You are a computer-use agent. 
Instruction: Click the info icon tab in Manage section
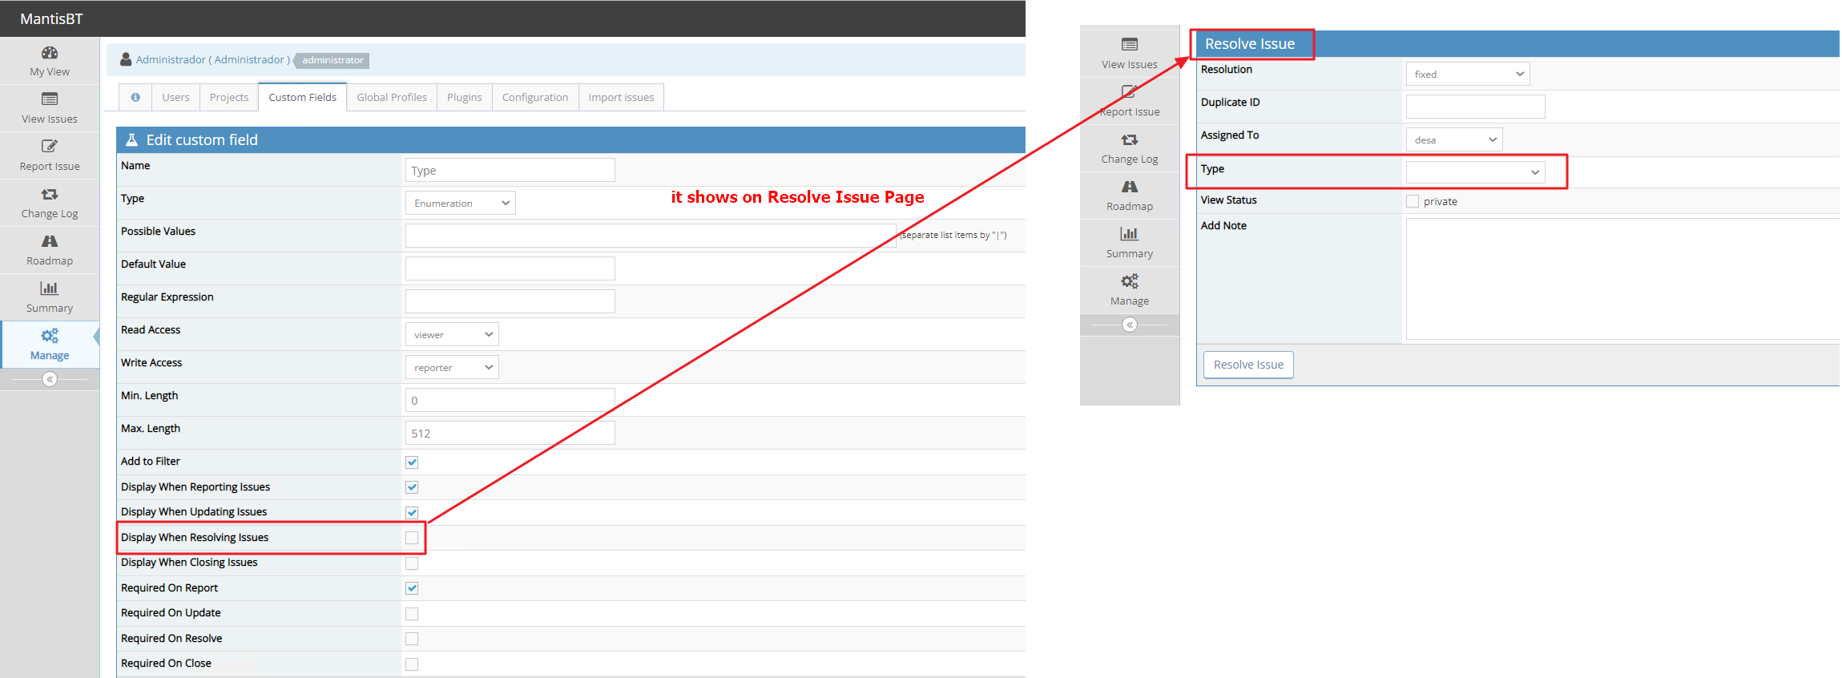(135, 98)
